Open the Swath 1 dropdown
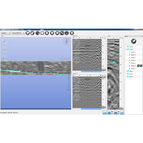 tap(6, 33)
